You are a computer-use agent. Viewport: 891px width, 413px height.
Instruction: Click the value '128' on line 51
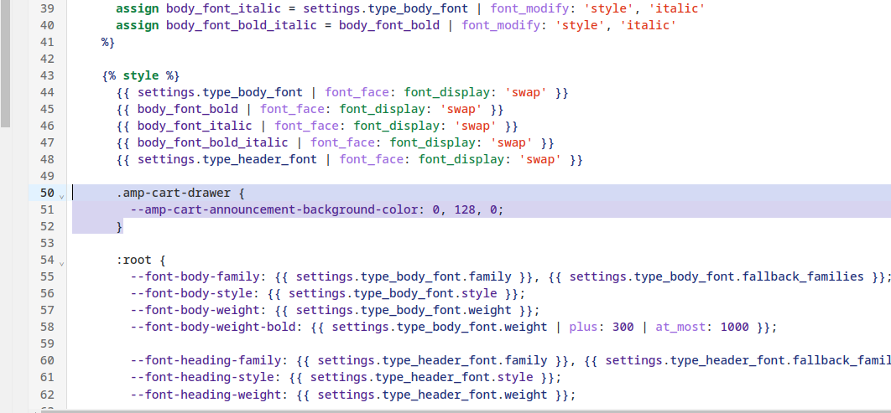[x=465, y=210]
